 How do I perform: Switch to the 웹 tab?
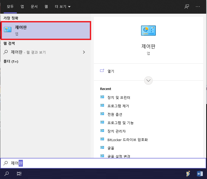46,7
